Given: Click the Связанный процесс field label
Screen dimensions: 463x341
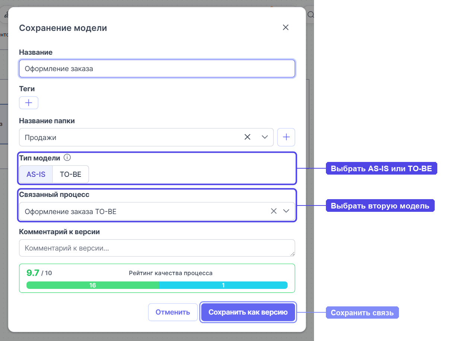Looking at the screenshot, I should (54, 194).
